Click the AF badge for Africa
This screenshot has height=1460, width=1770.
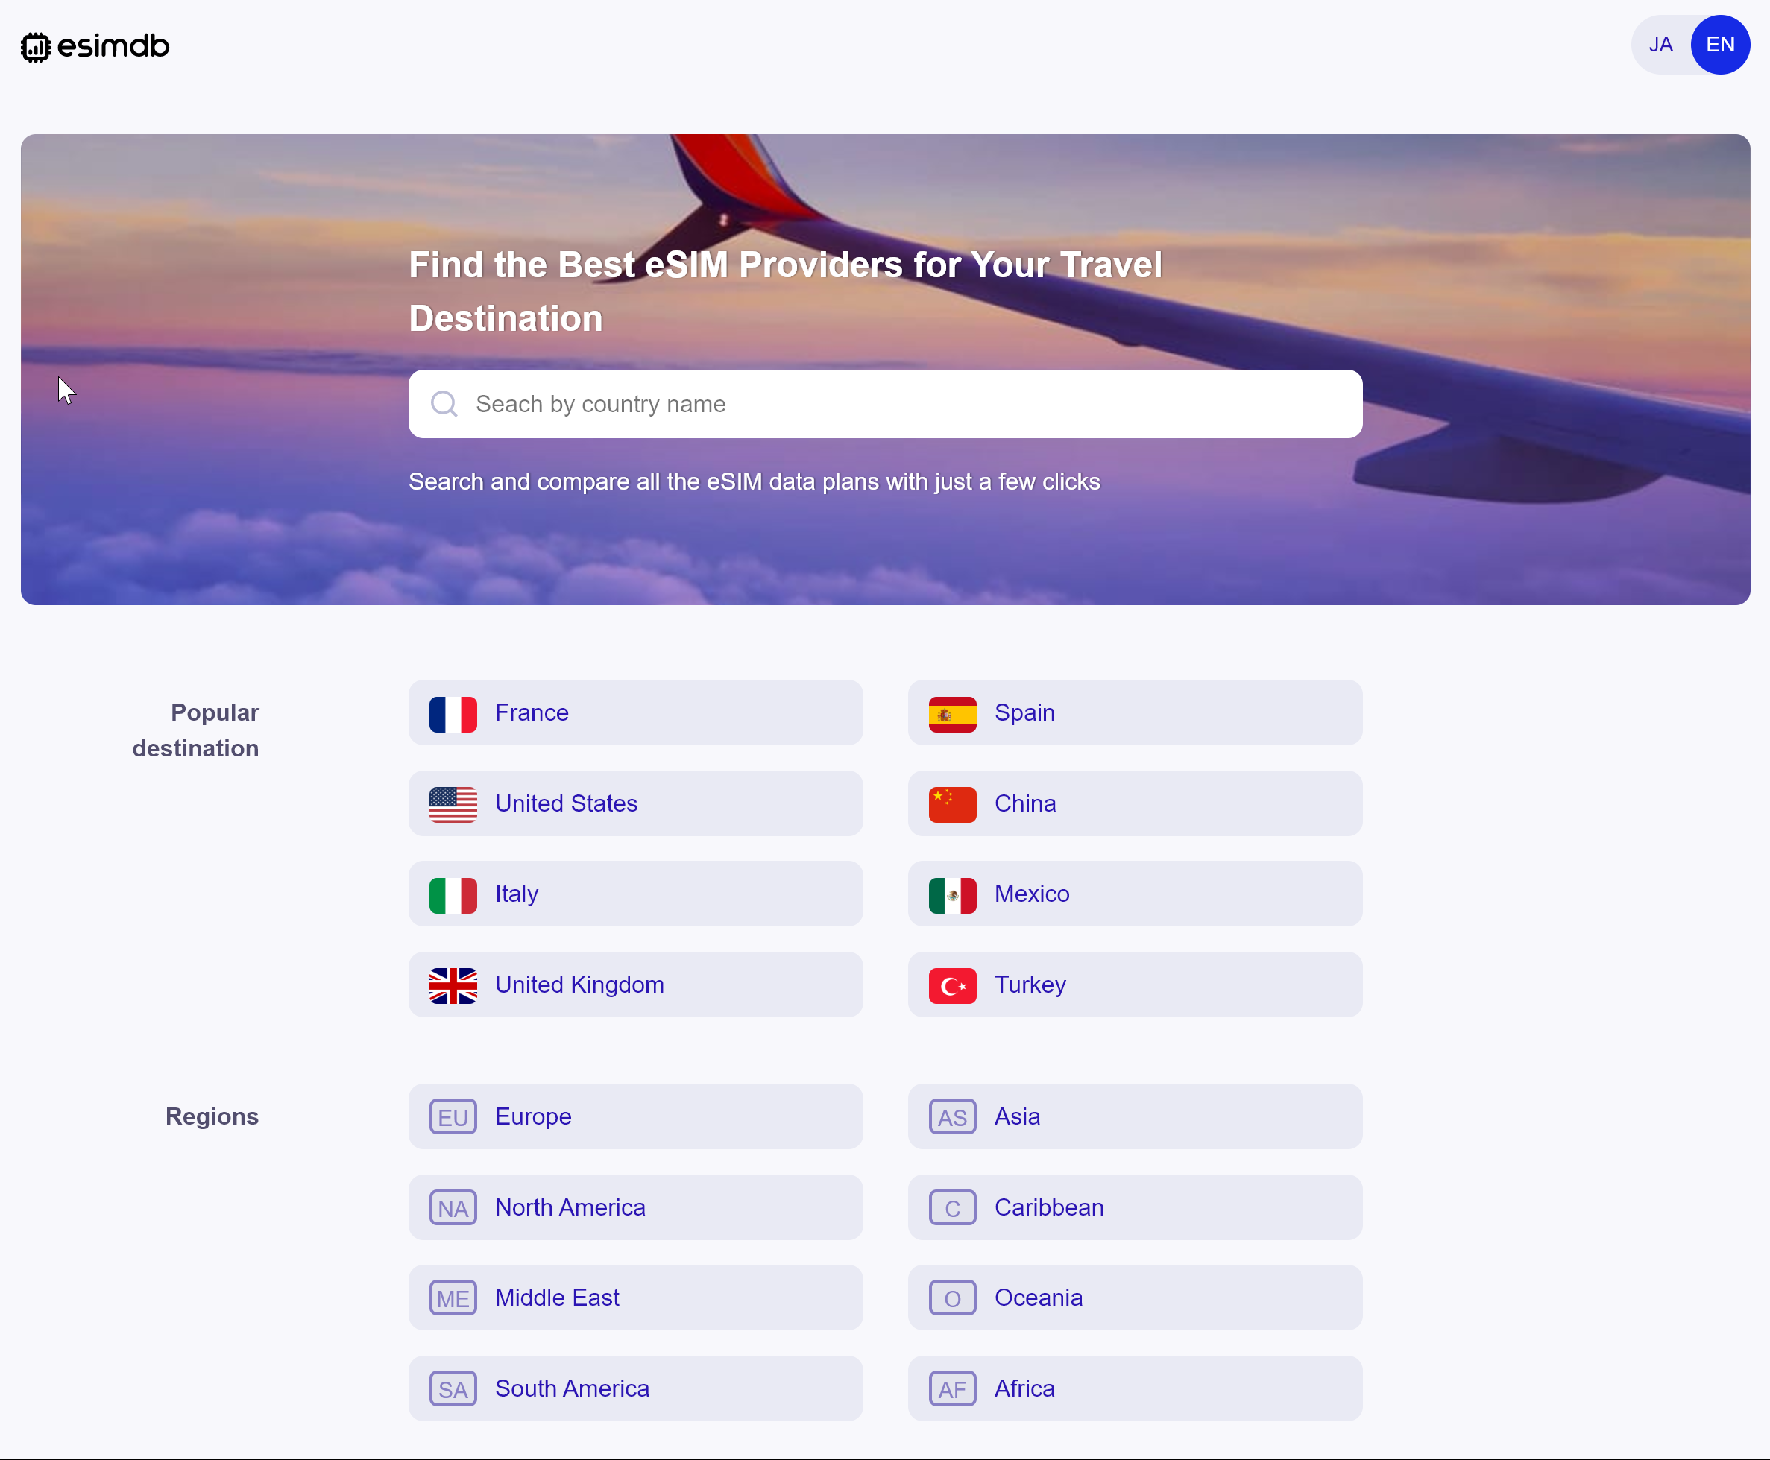click(x=952, y=1388)
